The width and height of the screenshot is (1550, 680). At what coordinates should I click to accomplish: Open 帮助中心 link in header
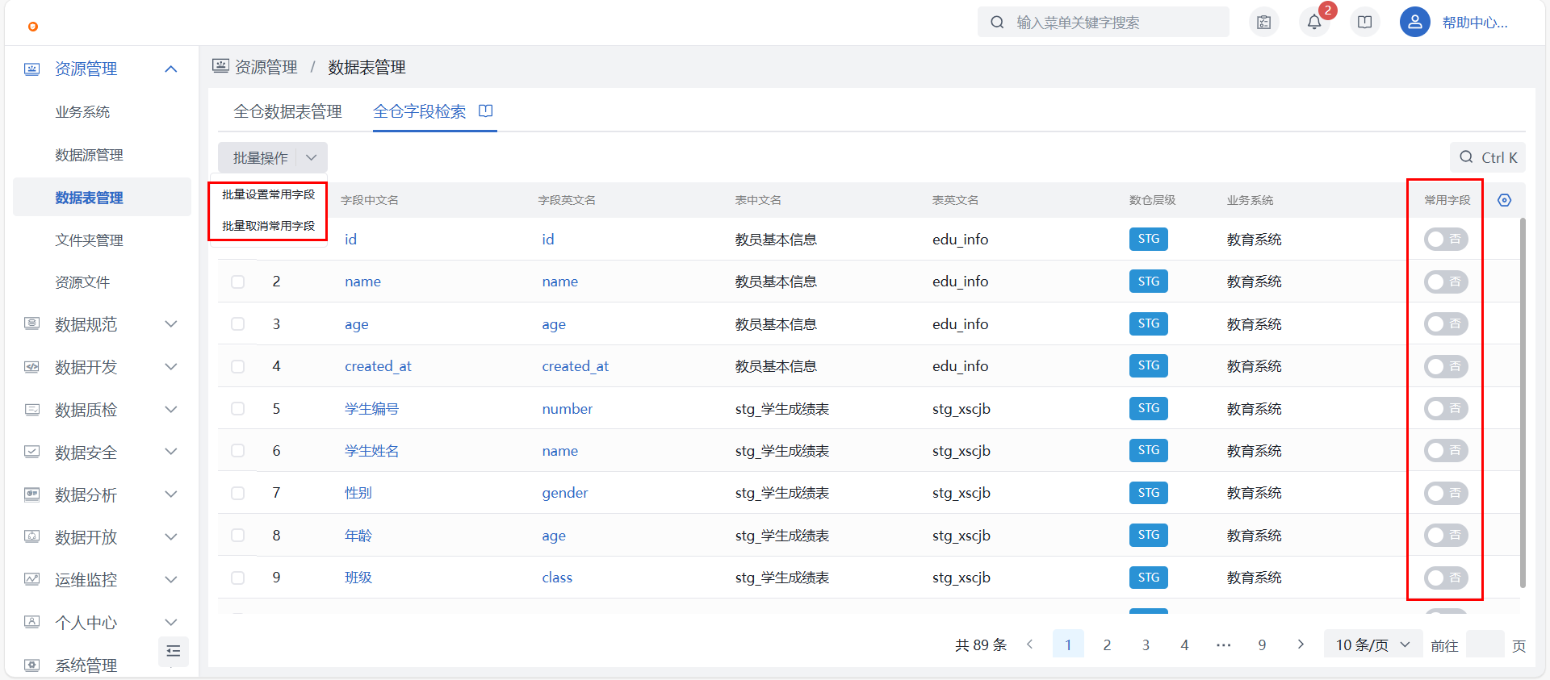pyautogui.click(x=1475, y=23)
